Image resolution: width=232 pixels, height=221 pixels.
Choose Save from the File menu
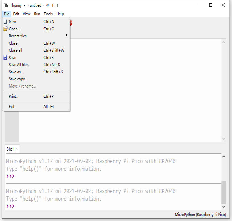(x=36, y=58)
